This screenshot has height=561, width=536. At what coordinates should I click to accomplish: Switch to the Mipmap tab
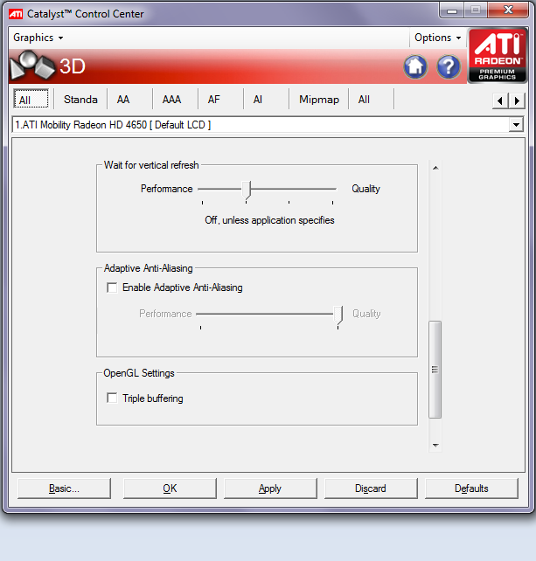[x=318, y=100]
